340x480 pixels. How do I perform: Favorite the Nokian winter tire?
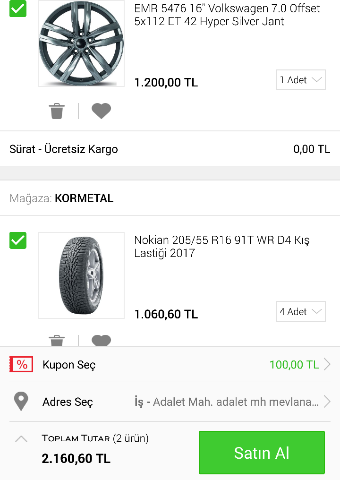tap(101, 341)
